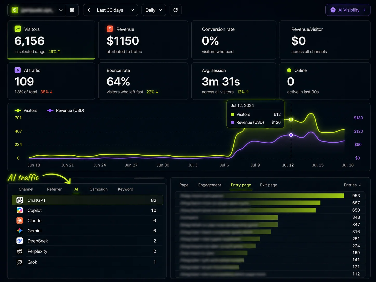Click the refresh icon button

click(x=176, y=10)
